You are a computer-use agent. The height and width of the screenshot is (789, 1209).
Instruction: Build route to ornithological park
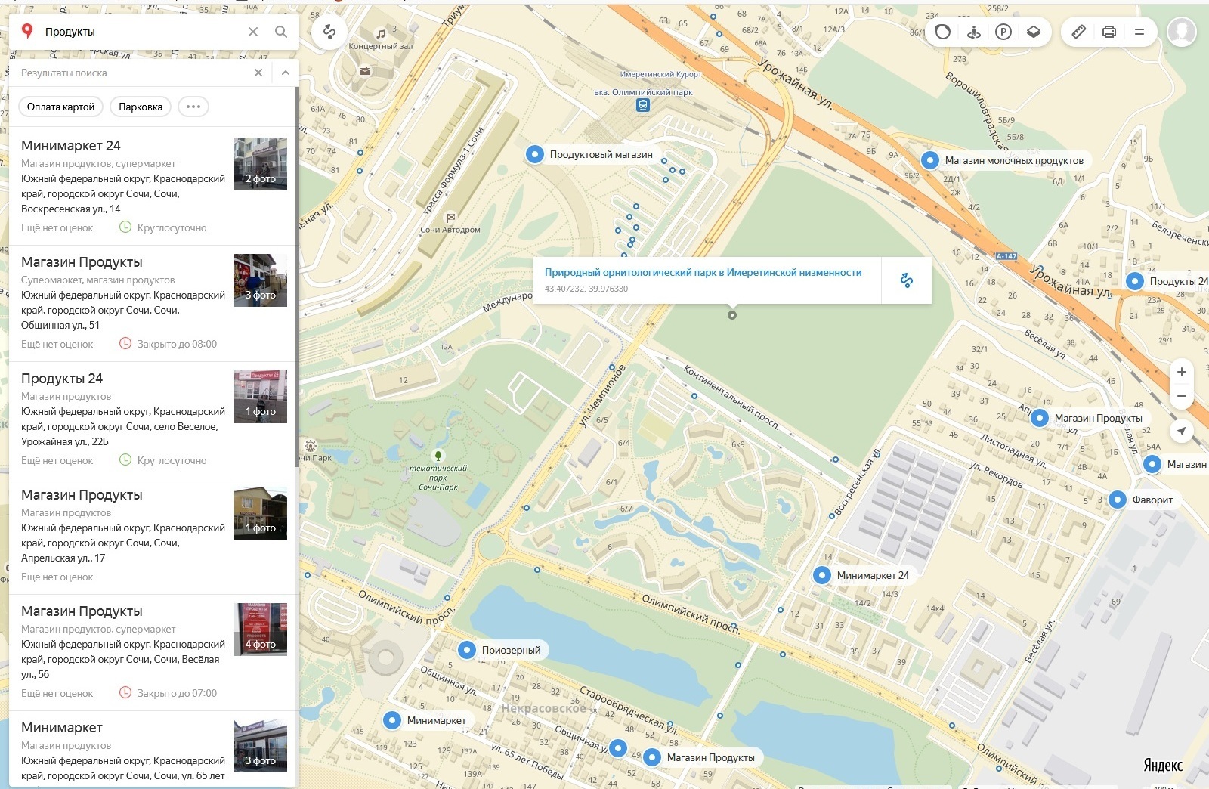[907, 280]
